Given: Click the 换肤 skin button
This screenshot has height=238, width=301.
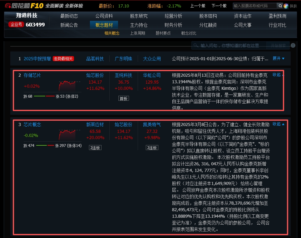Looking at the screenshot, I should (293, 6).
